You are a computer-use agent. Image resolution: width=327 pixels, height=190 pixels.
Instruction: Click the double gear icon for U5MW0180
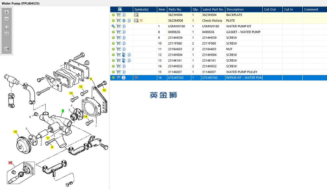click(x=113, y=26)
